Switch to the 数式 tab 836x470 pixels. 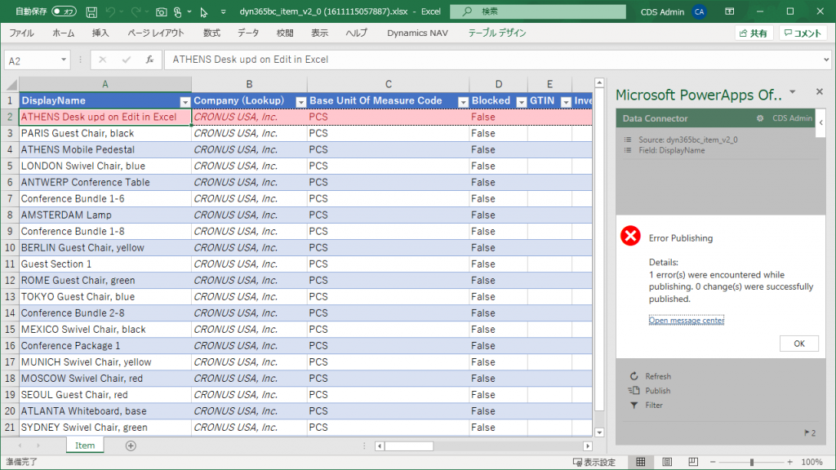point(211,33)
